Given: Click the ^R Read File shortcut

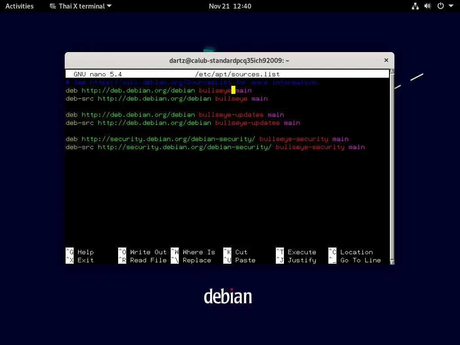Looking at the screenshot, I should 142,260.
